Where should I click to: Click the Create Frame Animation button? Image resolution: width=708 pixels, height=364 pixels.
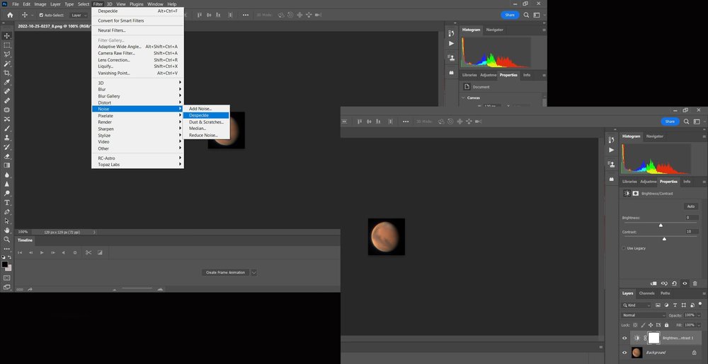coord(225,273)
